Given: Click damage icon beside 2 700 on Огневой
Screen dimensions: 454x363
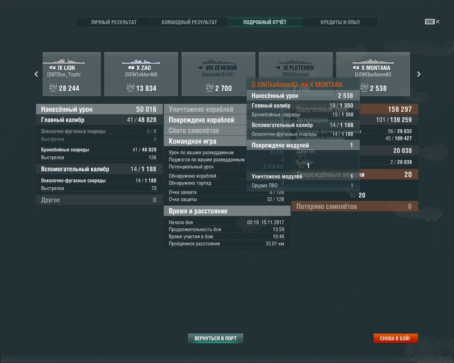Looking at the screenshot, I should (x=209, y=87).
